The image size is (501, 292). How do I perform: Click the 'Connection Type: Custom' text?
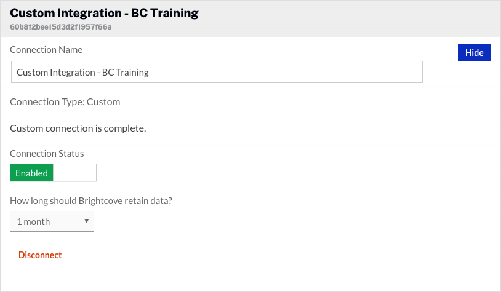65,101
